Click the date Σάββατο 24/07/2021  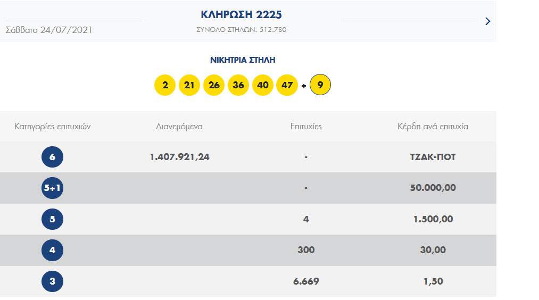[49, 30]
